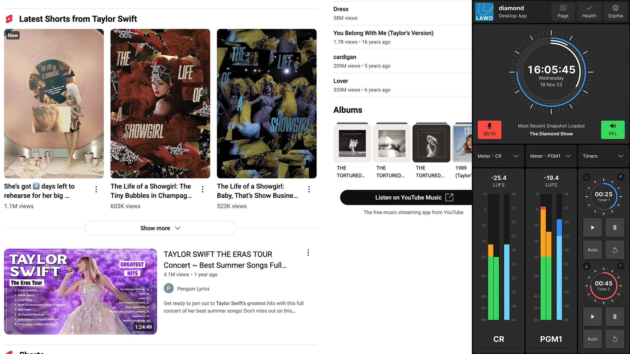Open options for Tiny Bubbles short
This screenshot has width=630, height=354.
click(x=202, y=189)
